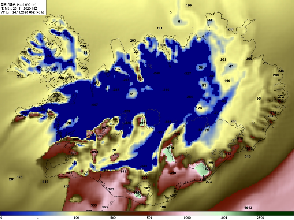
Task: Click the color scale label 1001
Action: [x=224, y=218]
